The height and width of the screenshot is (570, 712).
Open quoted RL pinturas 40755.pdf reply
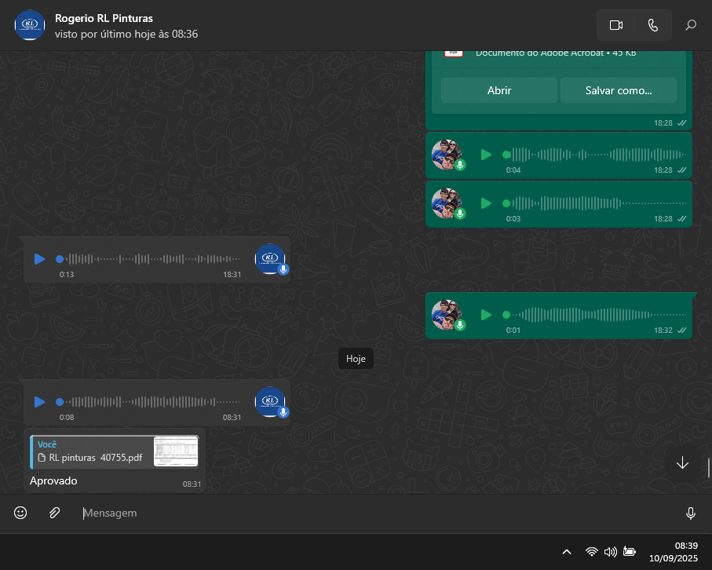[114, 451]
